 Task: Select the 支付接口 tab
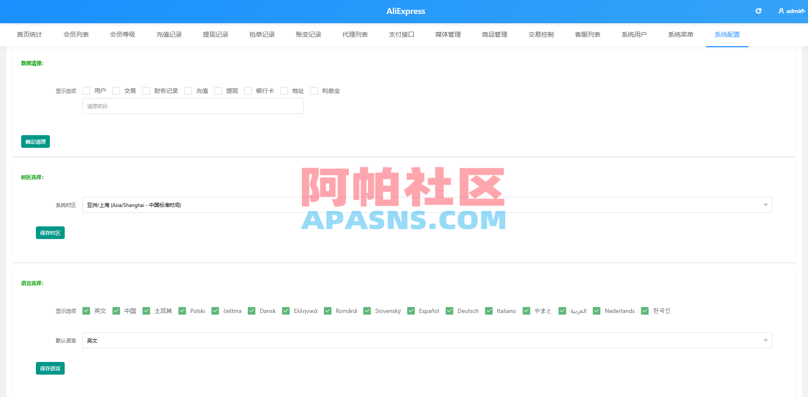(402, 35)
